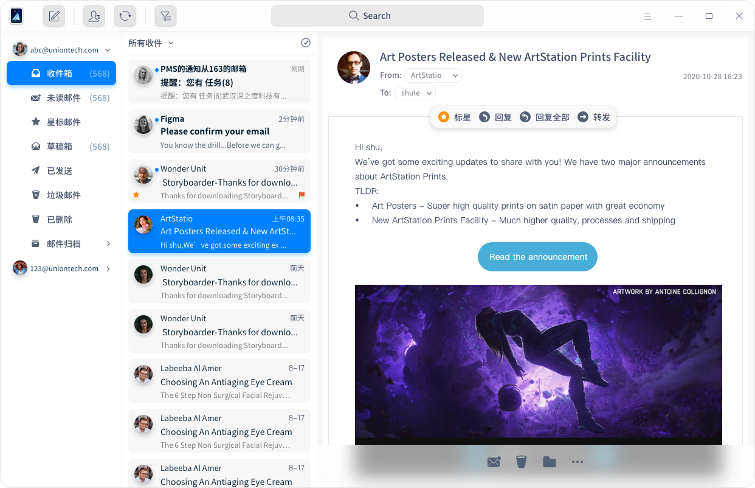755x488 pixels.
Task: Open first Labeeba Al Amer Eye Cream mail
Action: [219, 381]
